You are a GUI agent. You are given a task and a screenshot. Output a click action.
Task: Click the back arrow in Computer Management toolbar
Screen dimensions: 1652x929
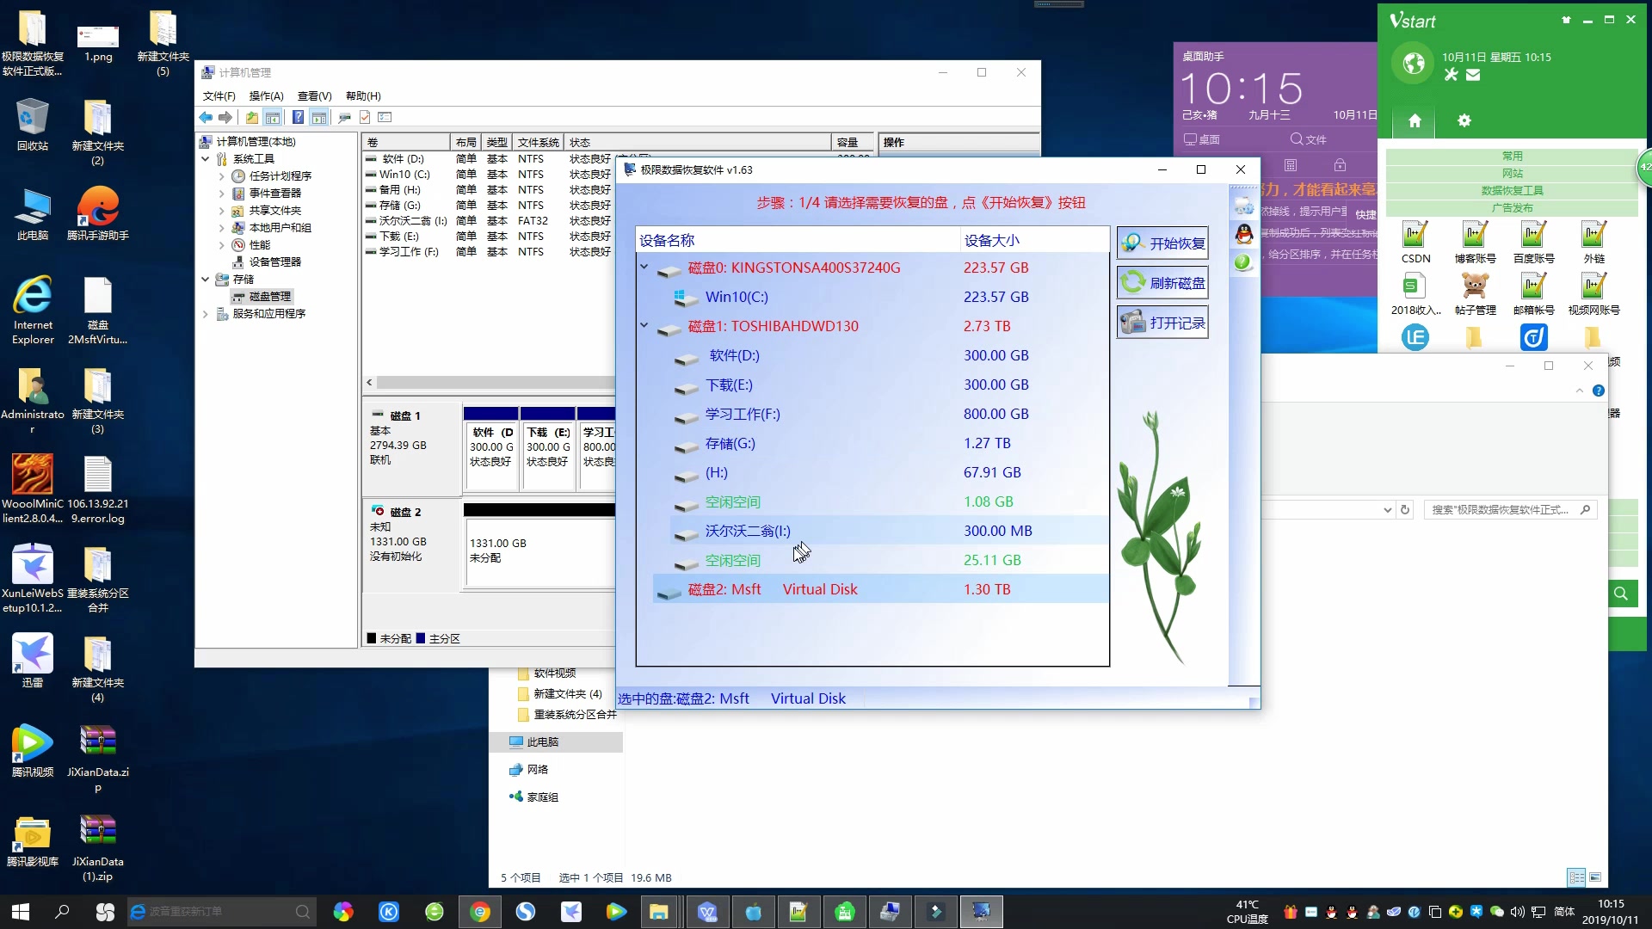[206, 117]
